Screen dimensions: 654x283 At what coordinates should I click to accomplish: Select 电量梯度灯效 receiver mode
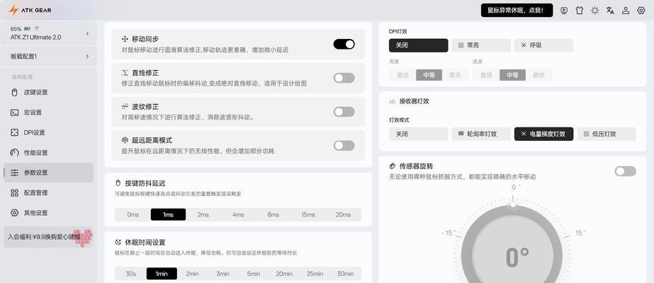tap(543, 134)
